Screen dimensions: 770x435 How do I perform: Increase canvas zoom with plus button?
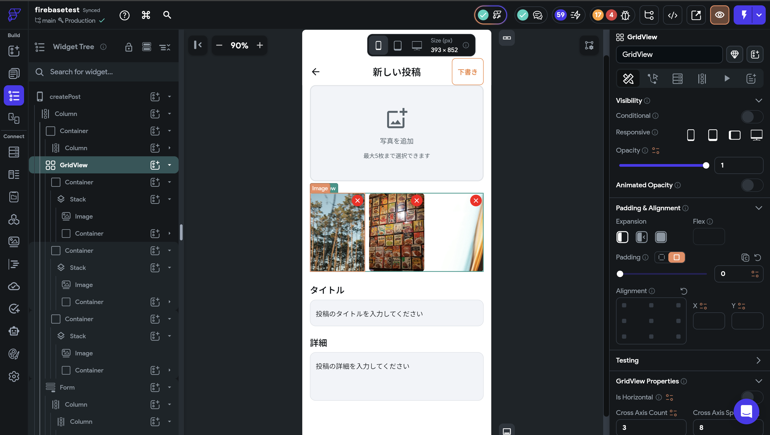point(259,45)
